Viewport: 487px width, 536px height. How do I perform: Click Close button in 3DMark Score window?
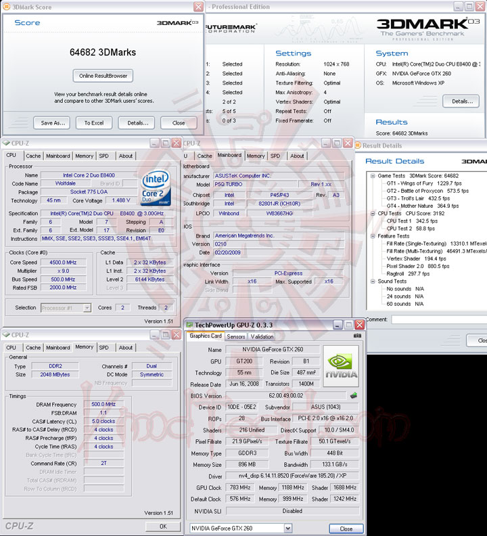179,123
